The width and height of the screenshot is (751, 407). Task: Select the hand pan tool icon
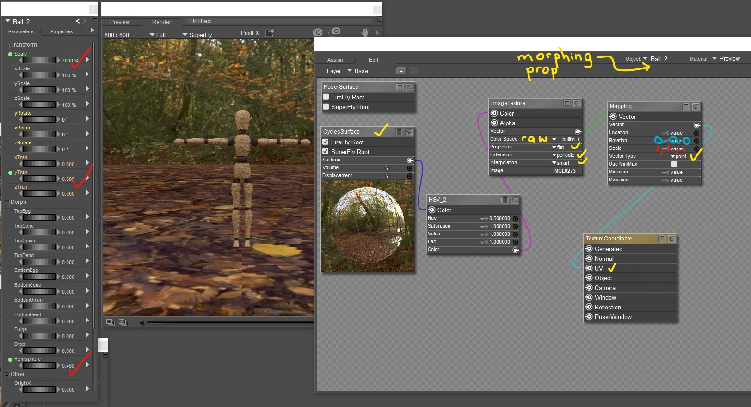pos(365,32)
